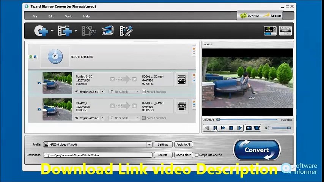Click the BD2011..._0.mp4 output name
The image size is (324, 182).
tap(153, 103)
